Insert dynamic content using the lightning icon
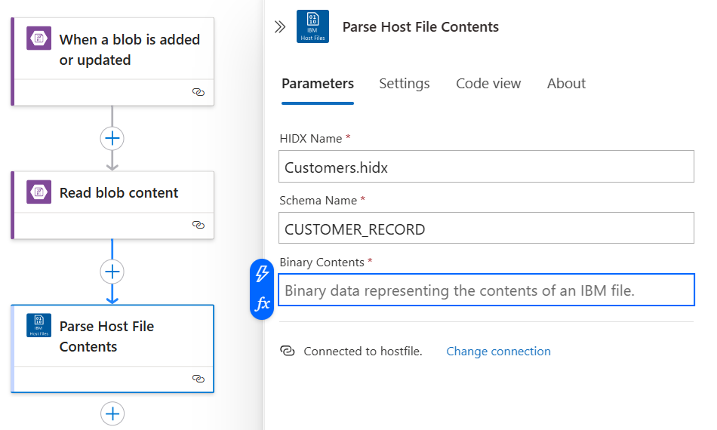Screen dimensions: 717x430 (262, 273)
